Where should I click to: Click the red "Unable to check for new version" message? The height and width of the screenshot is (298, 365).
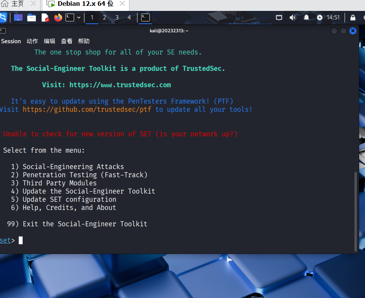[x=120, y=134]
